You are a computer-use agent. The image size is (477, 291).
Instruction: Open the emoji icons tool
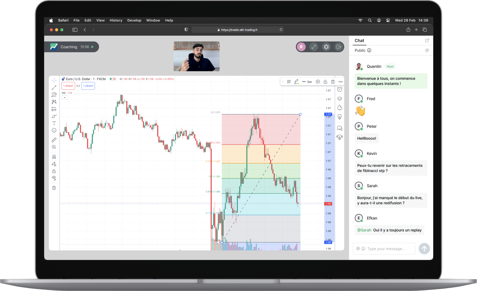point(54,130)
